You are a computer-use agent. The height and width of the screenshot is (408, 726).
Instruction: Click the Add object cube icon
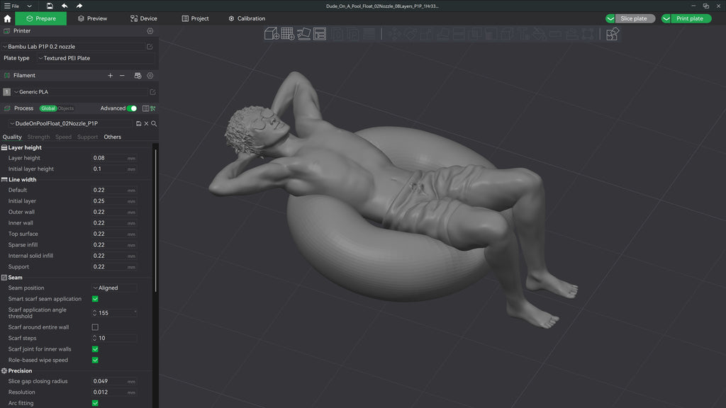pos(272,34)
